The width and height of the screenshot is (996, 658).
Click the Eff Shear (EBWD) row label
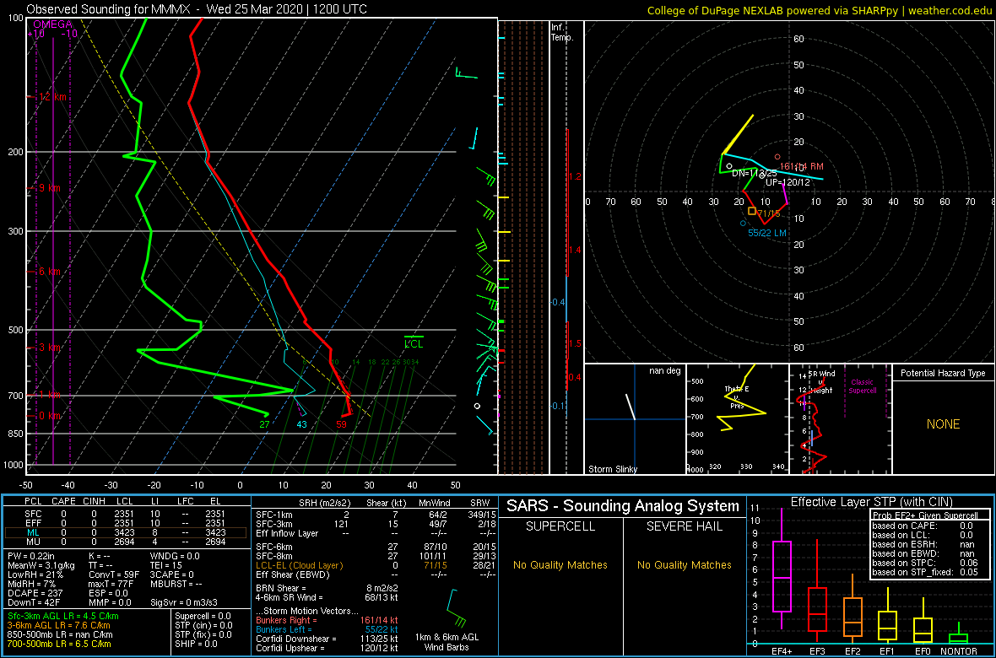pos(291,574)
